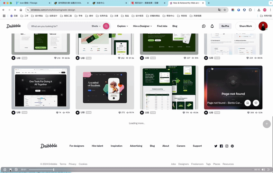Open the Shots search filter dropdown
The image size is (273, 173).
pyautogui.click(x=96, y=26)
